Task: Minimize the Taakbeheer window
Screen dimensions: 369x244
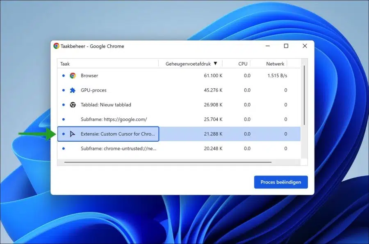Action: point(268,46)
